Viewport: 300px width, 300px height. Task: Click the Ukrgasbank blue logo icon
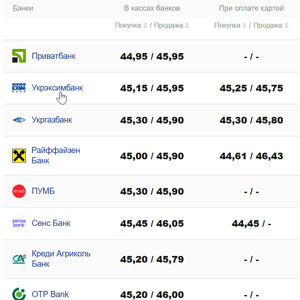19,120
